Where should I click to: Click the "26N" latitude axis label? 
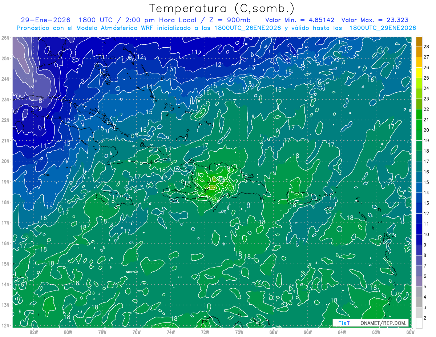coord(5,38)
